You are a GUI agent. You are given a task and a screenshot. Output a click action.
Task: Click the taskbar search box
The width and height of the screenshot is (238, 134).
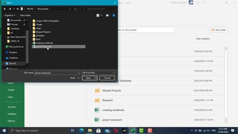pyautogui.click(x=38, y=131)
